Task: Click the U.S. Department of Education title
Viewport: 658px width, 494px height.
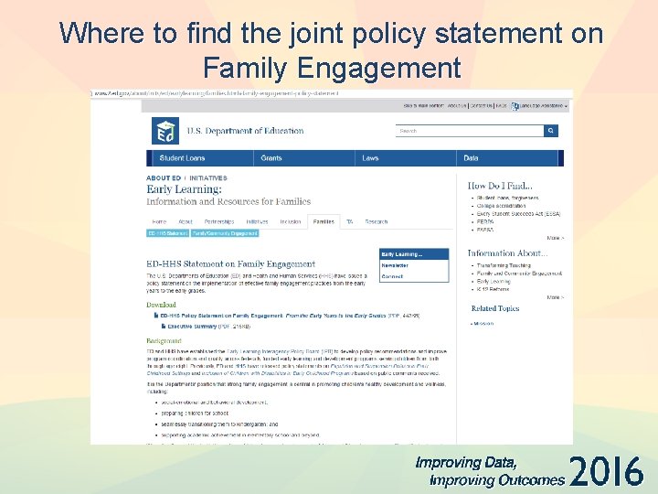Action: (245, 131)
